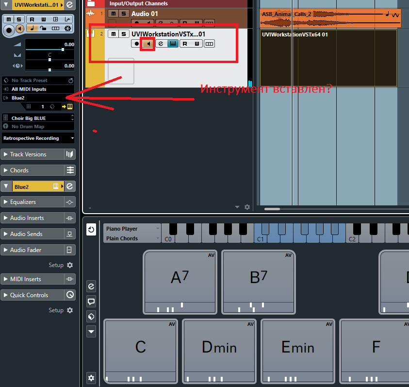Toggle Write Automation in the Inspector

[43, 19]
